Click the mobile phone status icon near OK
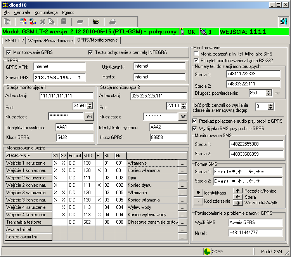291x257 pixels. (182, 32)
